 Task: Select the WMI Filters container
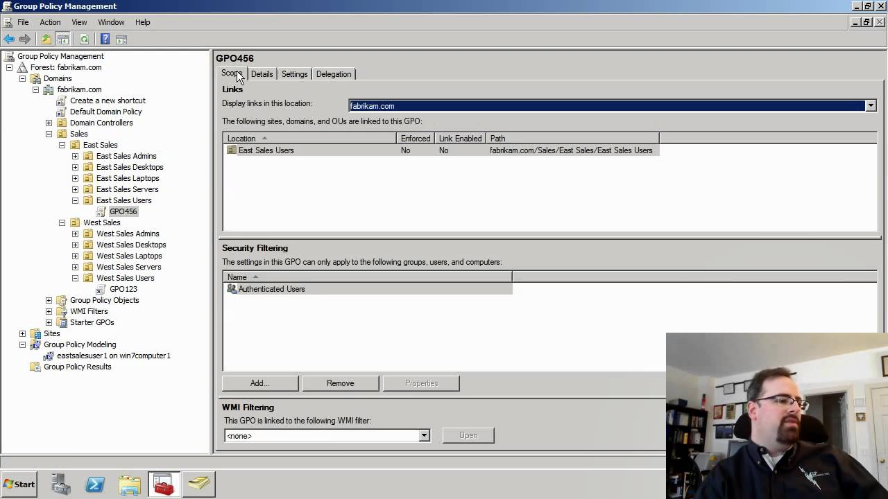coord(89,311)
